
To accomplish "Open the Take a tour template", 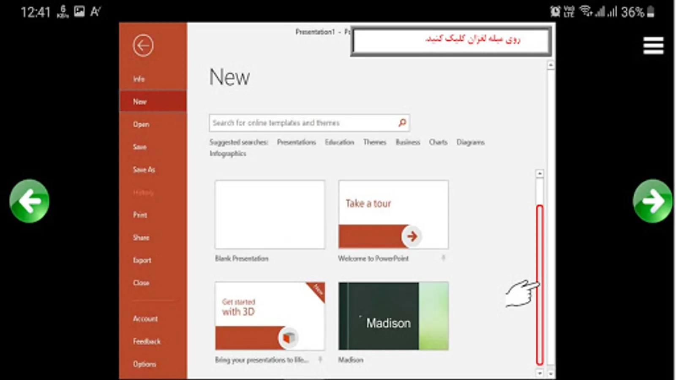I will (x=393, y=214).
